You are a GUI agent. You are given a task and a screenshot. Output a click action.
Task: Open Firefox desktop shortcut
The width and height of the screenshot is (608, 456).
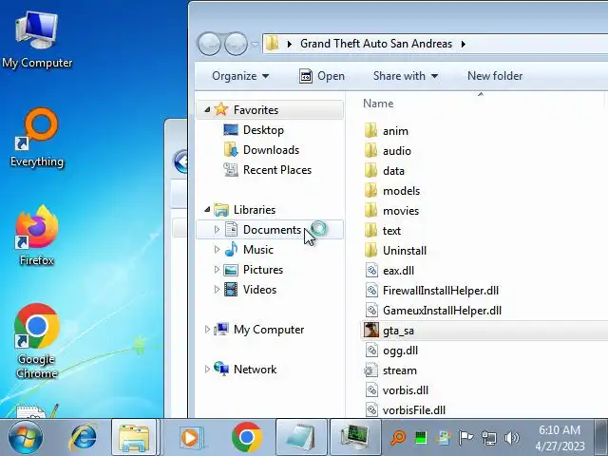click(x=37, y=236)
